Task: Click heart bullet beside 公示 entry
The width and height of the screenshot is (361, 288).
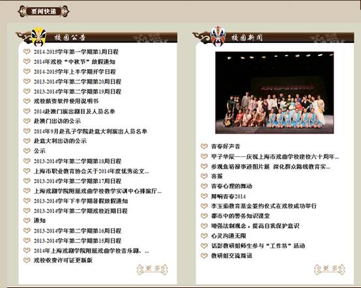Action: click(27, 151)
